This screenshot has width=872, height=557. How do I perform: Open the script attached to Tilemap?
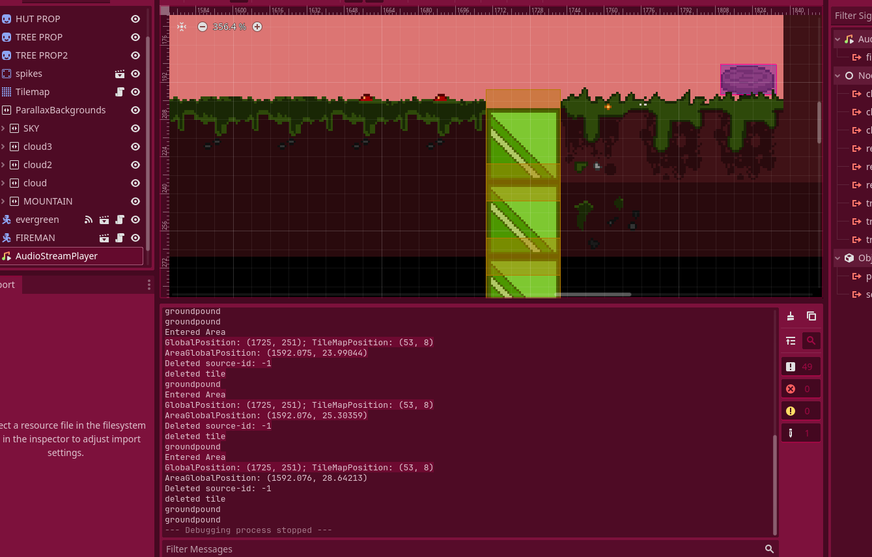tap(120, 92)
